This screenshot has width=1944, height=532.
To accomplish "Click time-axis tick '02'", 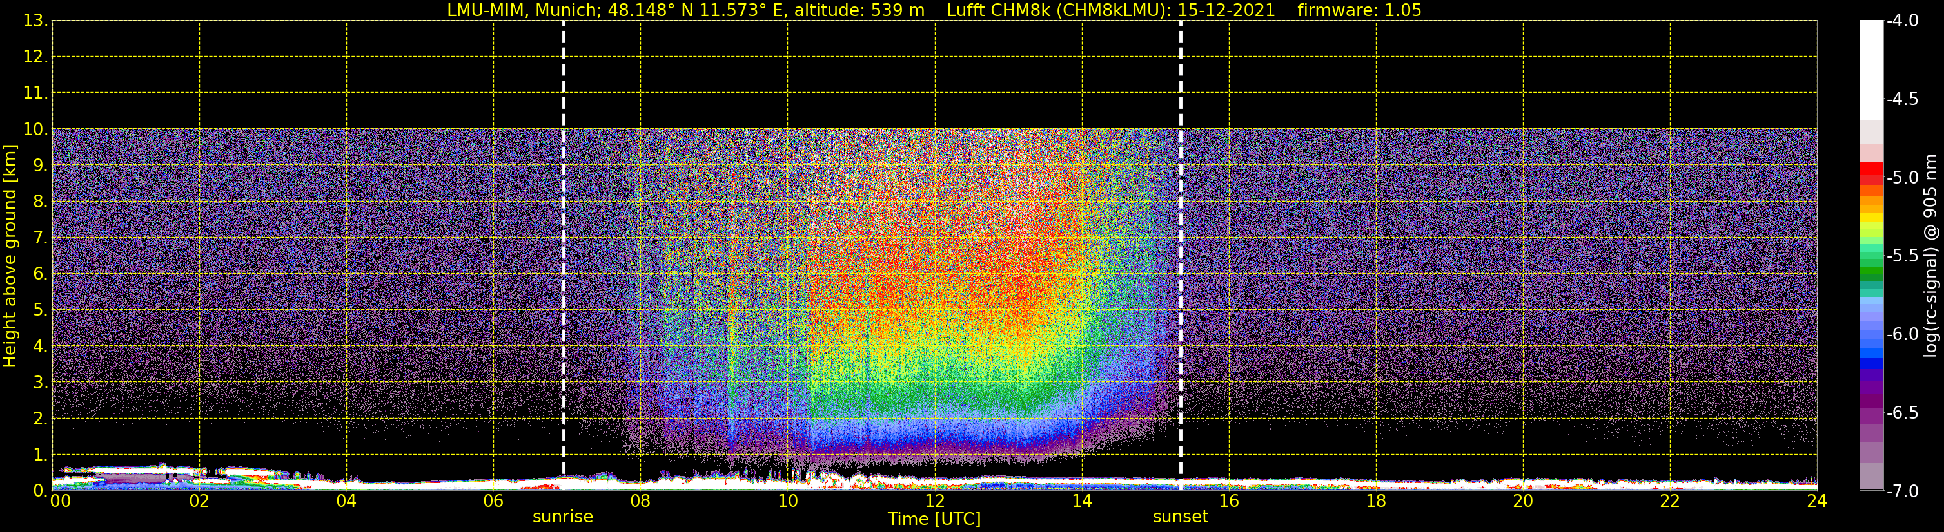I will click(199, 501).
